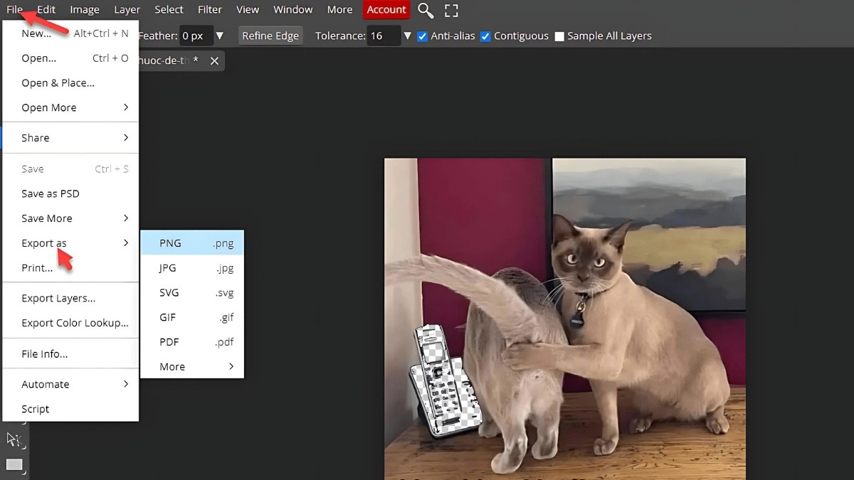Screen dimensions: 854x480
Task: Click the Refine Edge button
Action: pos(270,36)
